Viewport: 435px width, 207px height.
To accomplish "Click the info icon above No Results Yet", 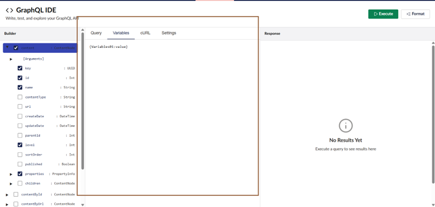I will pyautogui.click(x=345, y=126).
